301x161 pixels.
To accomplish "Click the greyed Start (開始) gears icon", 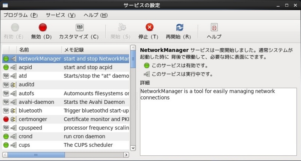I will click(122, 27).
